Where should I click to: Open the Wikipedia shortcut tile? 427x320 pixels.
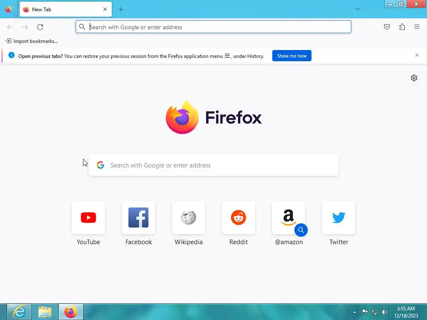click(x=188, y=217)
